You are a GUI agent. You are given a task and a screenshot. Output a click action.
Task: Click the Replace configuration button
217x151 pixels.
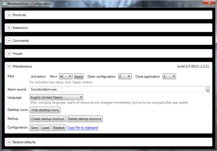(x=59, y=128)
